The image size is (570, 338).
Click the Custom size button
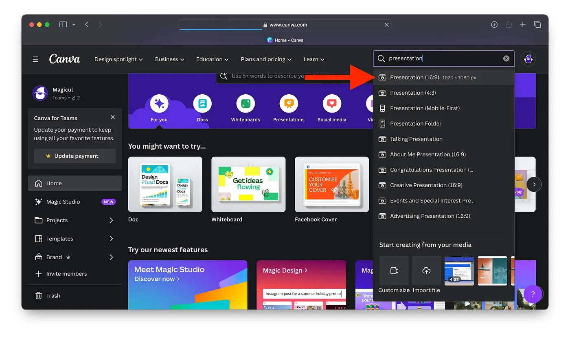pyautogui.click(x=394, y=271)
